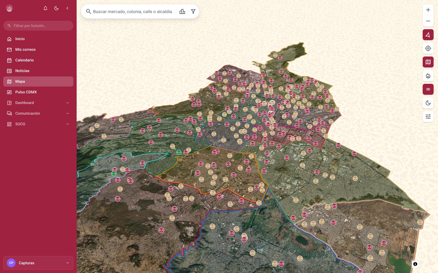The width and height of the screenshot is (438, 273).
Task: Open the Capturas user dropdown
Action: 38,263
